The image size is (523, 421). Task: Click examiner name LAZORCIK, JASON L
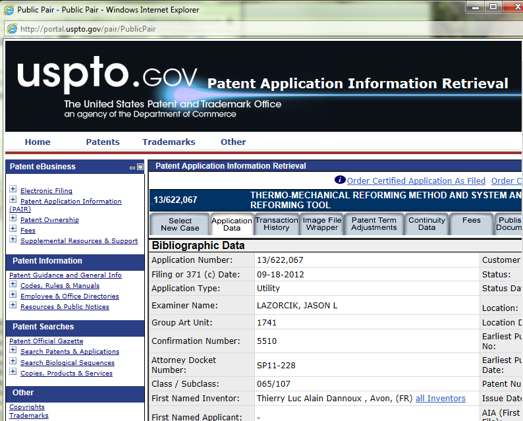(297, 305)
